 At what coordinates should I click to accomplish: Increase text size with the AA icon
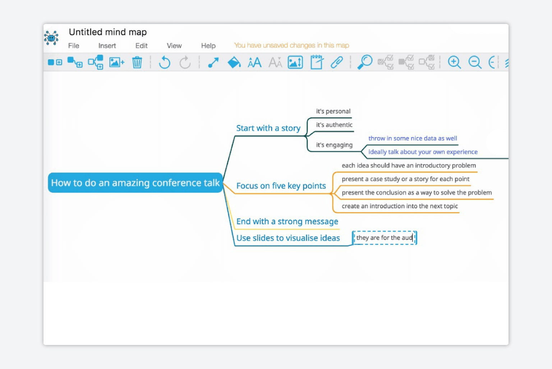(254, 62)
